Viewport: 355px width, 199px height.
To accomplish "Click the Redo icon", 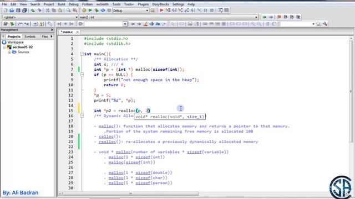I will coord(39,11).
